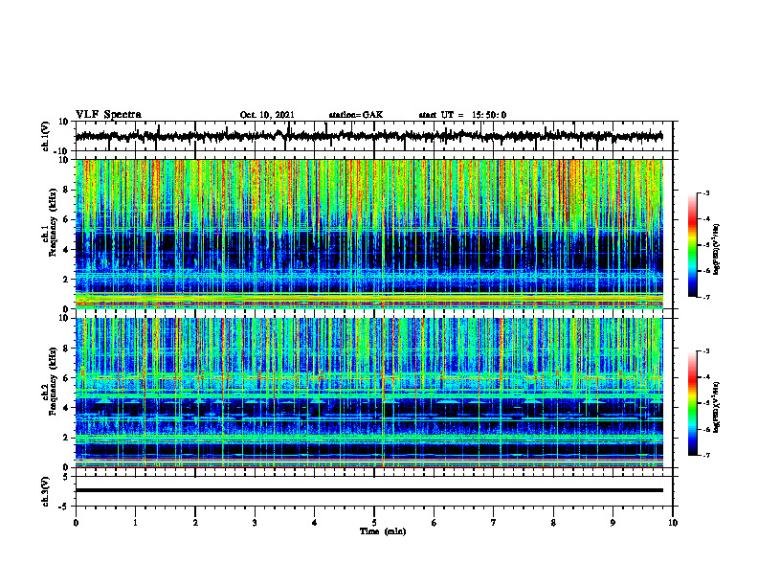Click the ch.1 spectrogram plot area
This screenshot has width=758, height=586.
(368, 234)
